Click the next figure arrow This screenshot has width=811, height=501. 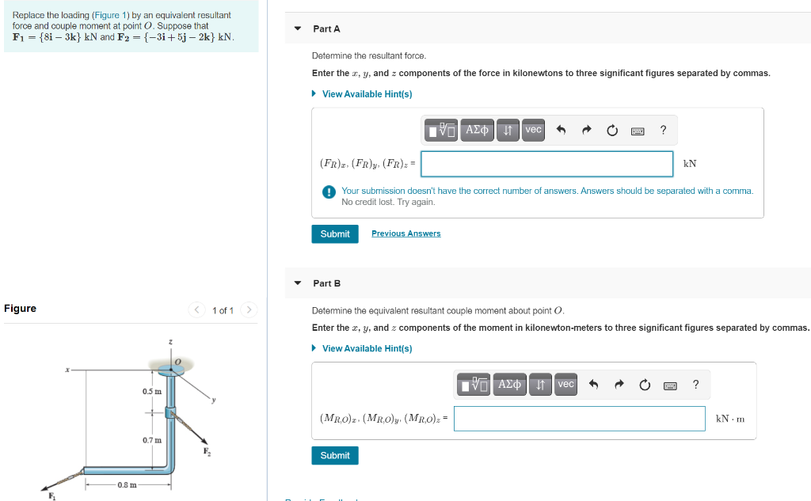(249, 309)
